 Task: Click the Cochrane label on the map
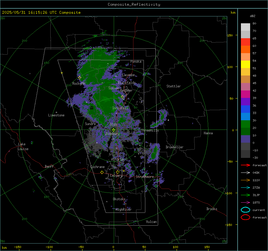(97, 167)
